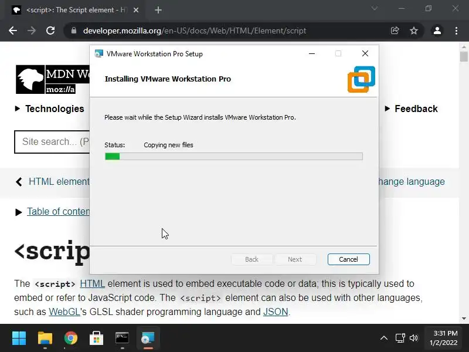Click the page scrollbar down arrow

[x=464, y=319]
